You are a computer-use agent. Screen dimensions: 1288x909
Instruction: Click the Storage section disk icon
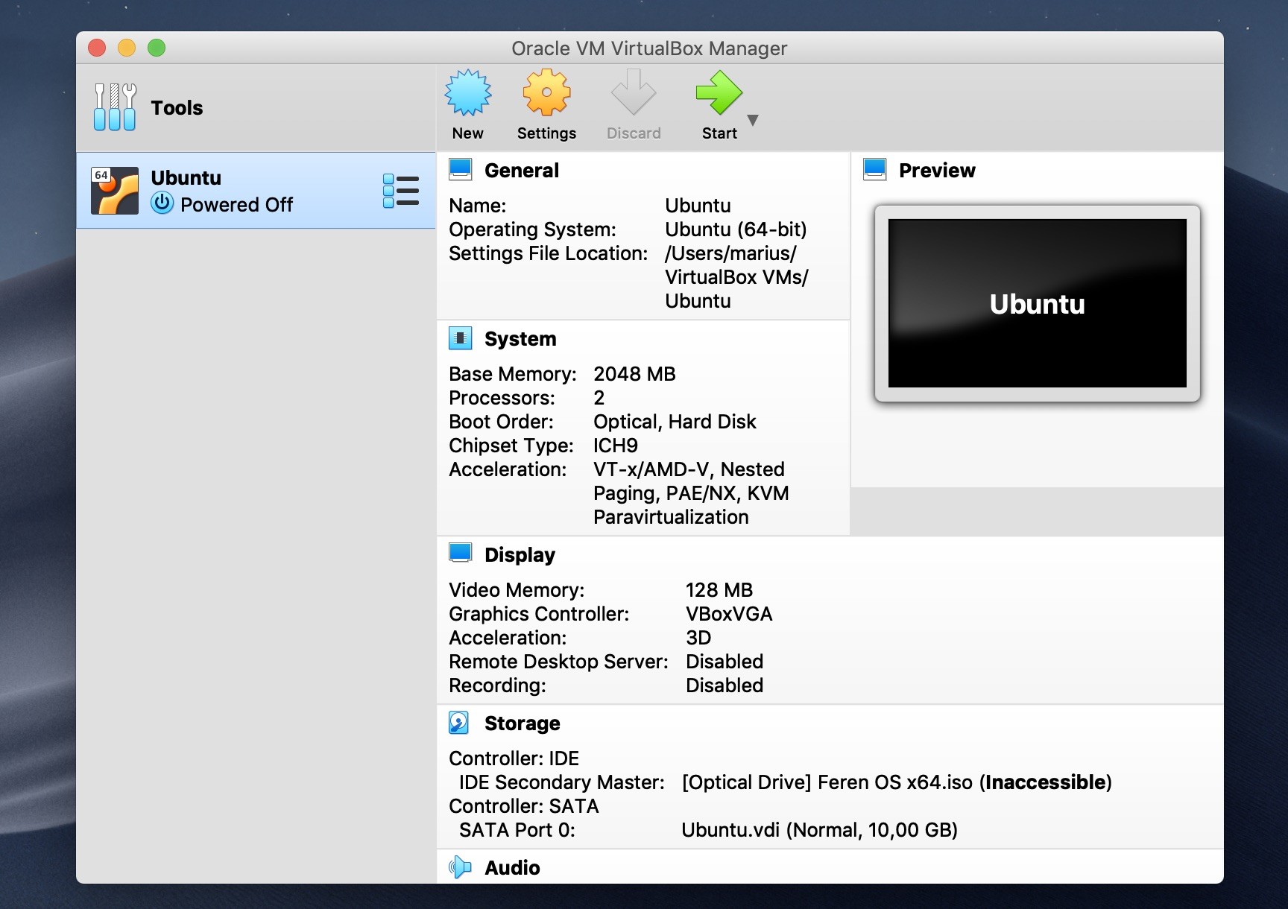(x=460, y=723)
